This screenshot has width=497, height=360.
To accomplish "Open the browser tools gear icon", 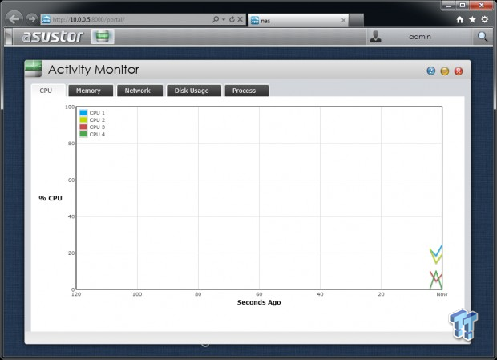I will pos(485,19).
